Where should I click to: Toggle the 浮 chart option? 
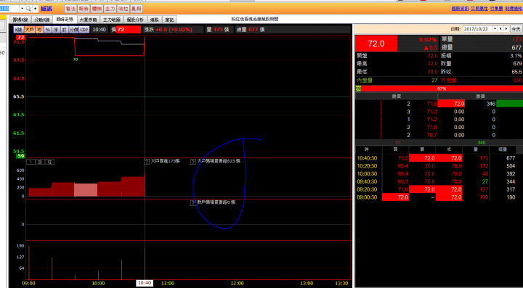click(56, 30)
